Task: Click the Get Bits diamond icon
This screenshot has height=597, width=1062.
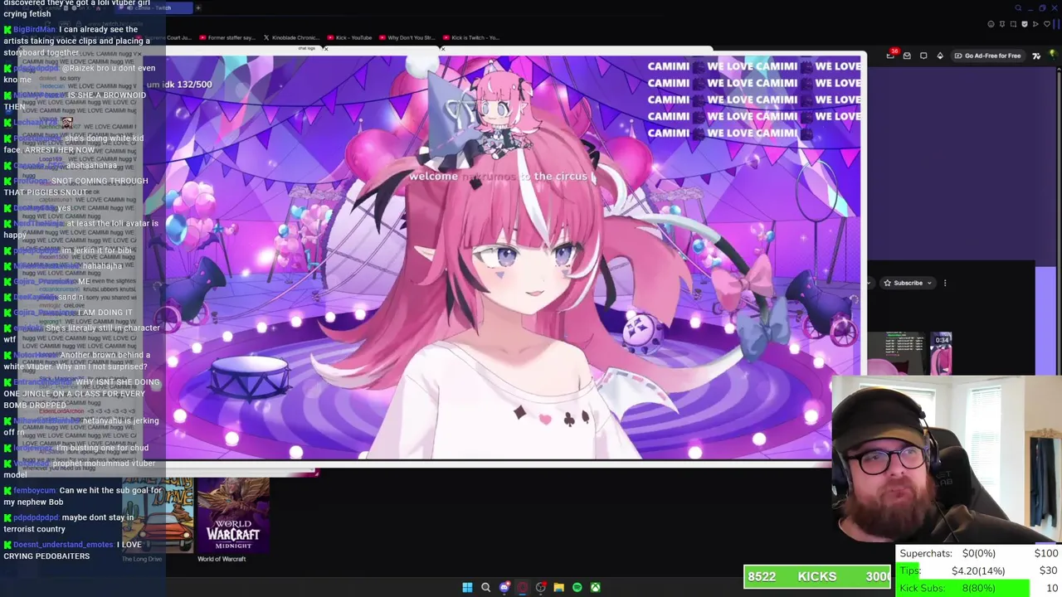Action: (940, 56)
